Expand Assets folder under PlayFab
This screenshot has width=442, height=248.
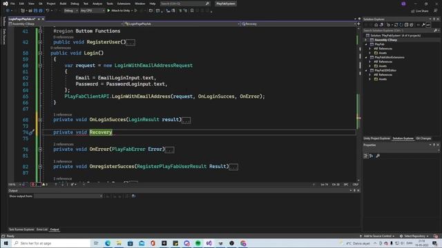(370, 53)
